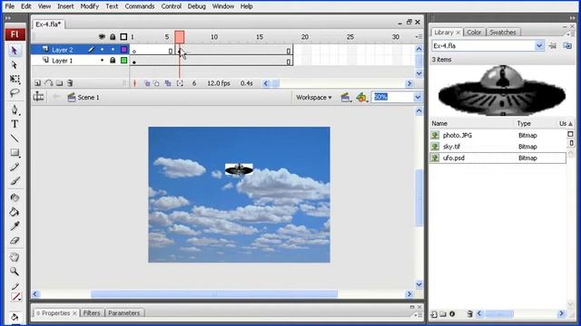This screenshot has width=581, height=326.
Task: Open the Control menu
Action: click(172, 6)
